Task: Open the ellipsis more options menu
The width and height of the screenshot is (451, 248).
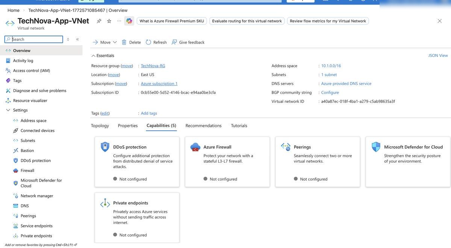Action: [119, 21]
